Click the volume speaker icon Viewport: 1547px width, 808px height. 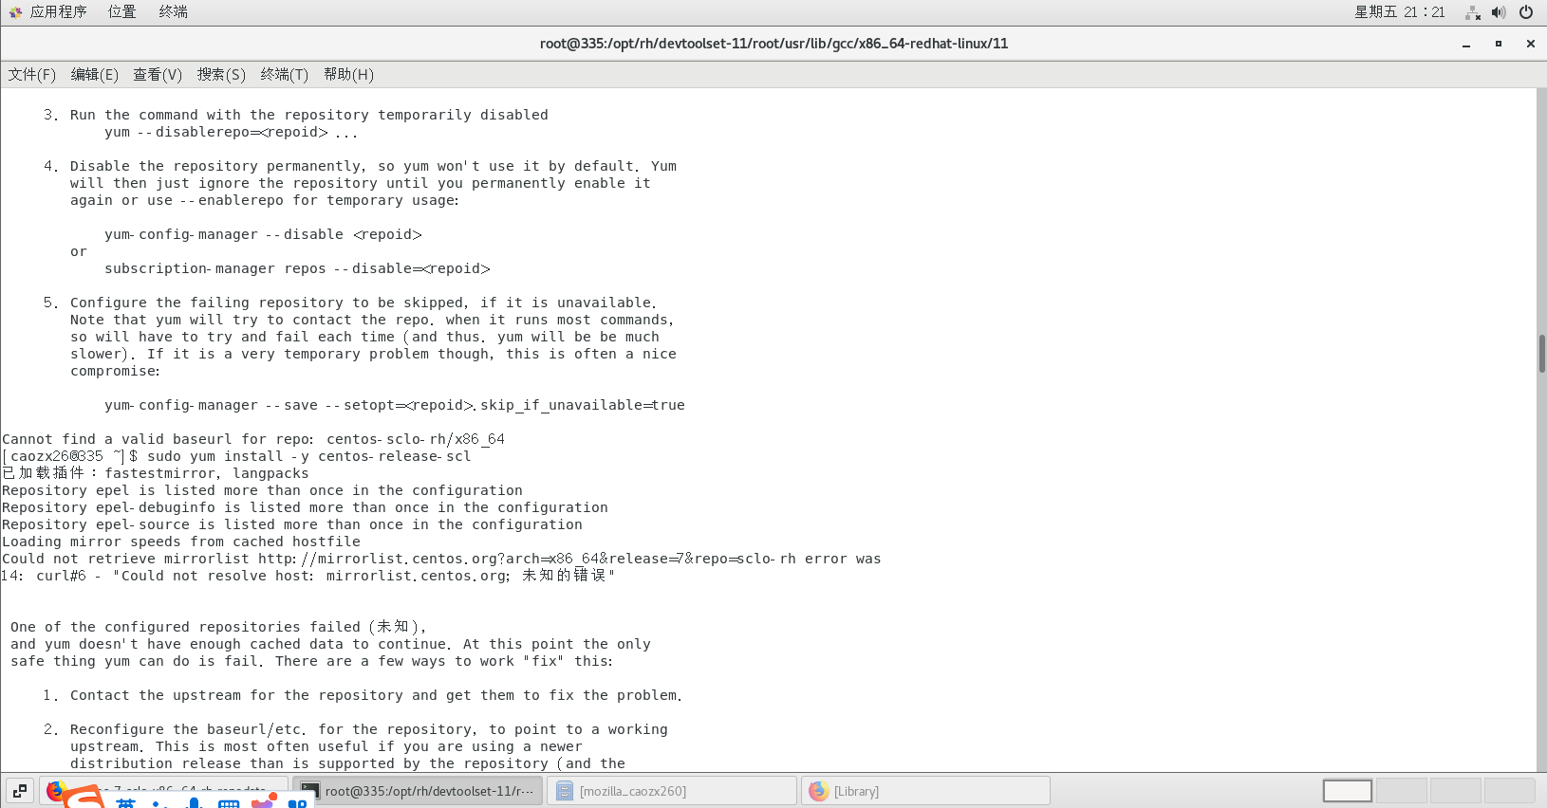tap(1499, 12)
